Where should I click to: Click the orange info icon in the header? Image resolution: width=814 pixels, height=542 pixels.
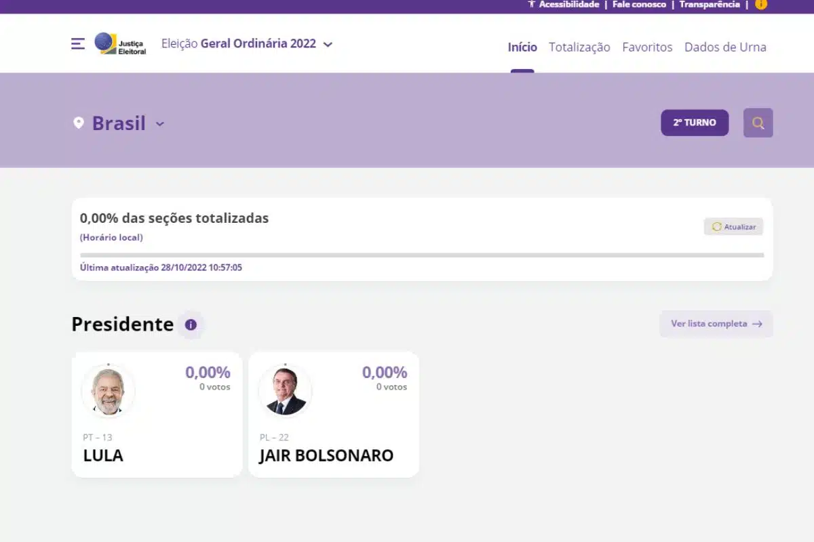(761, 5)
